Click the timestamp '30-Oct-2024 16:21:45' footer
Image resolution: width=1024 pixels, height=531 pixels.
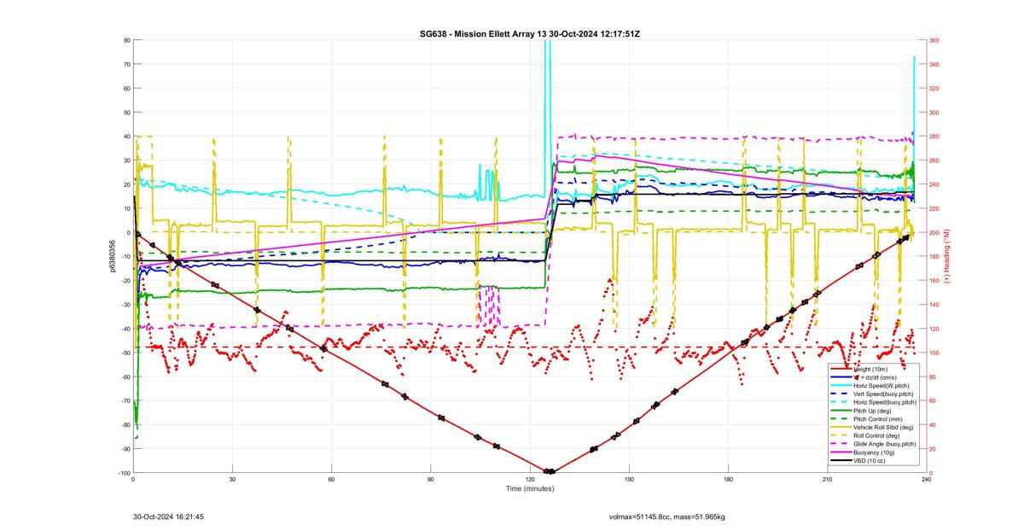[168, 516]
